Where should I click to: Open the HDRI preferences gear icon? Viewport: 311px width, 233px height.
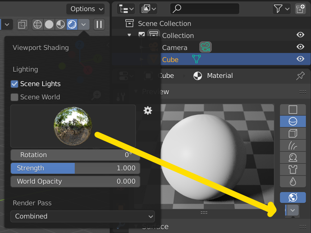point(148,110)
